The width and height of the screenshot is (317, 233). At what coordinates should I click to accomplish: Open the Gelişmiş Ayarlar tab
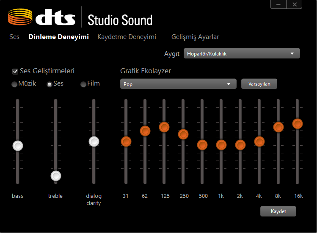pyautogui.click(x=195, y=37)
